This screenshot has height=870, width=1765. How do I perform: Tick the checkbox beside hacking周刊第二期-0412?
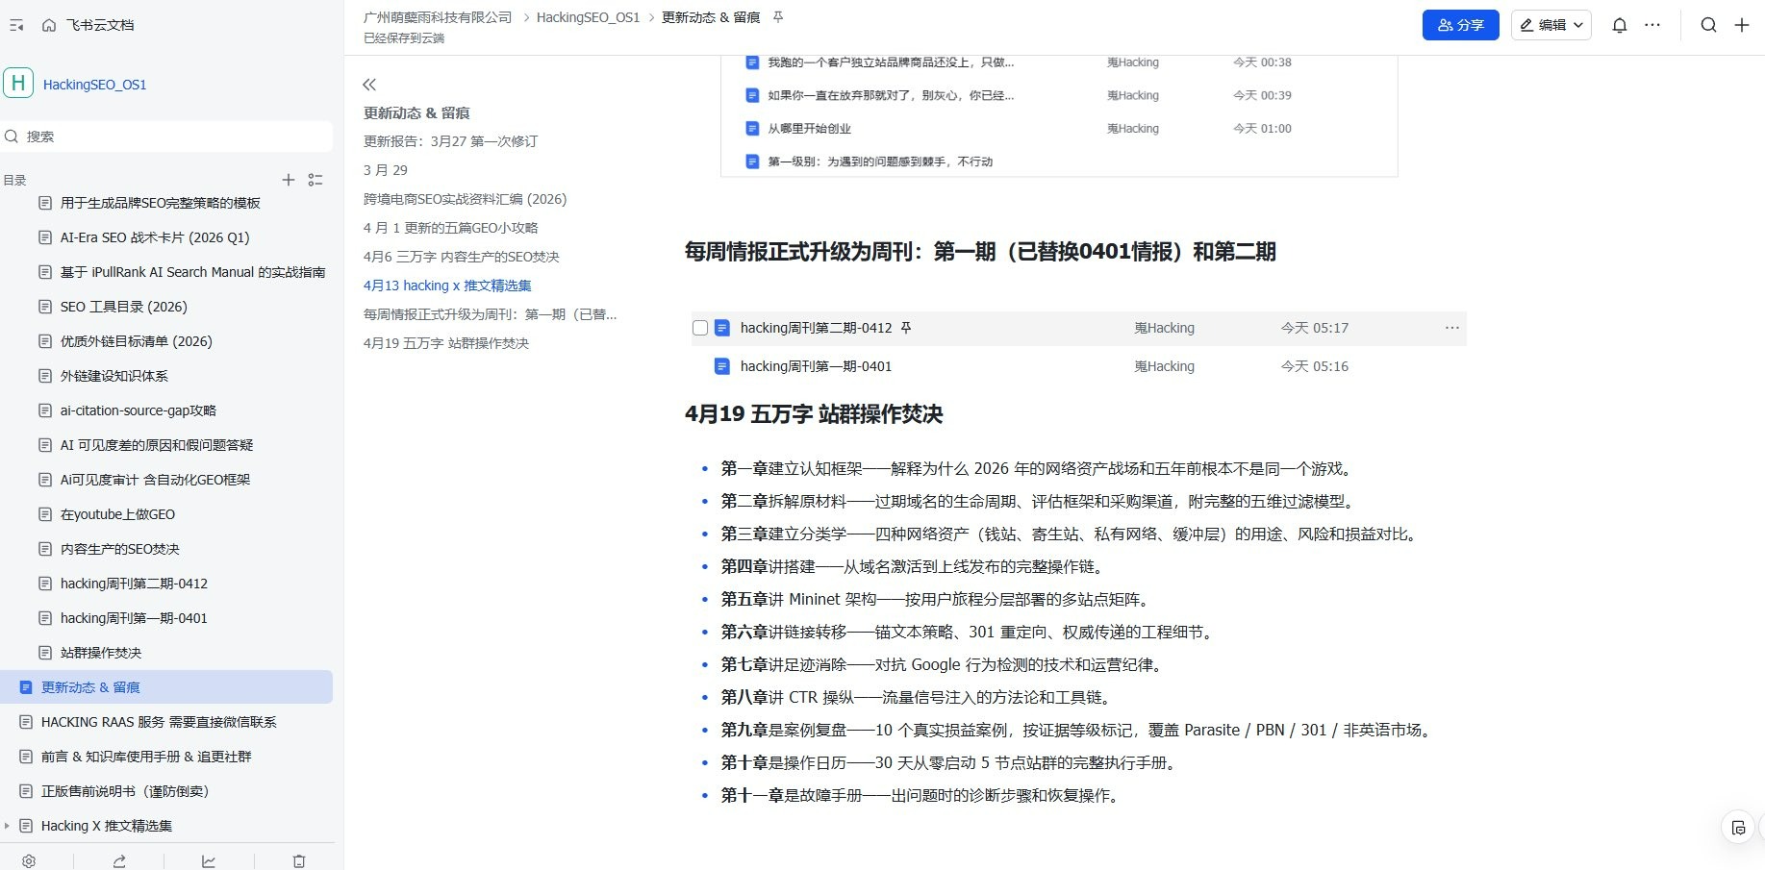click(x=700, y=328)
